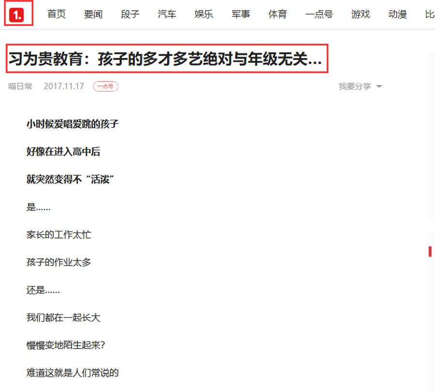Switch to the 军事 section
This screenshot has width=435, height=392.
click(x=241, y=14)
